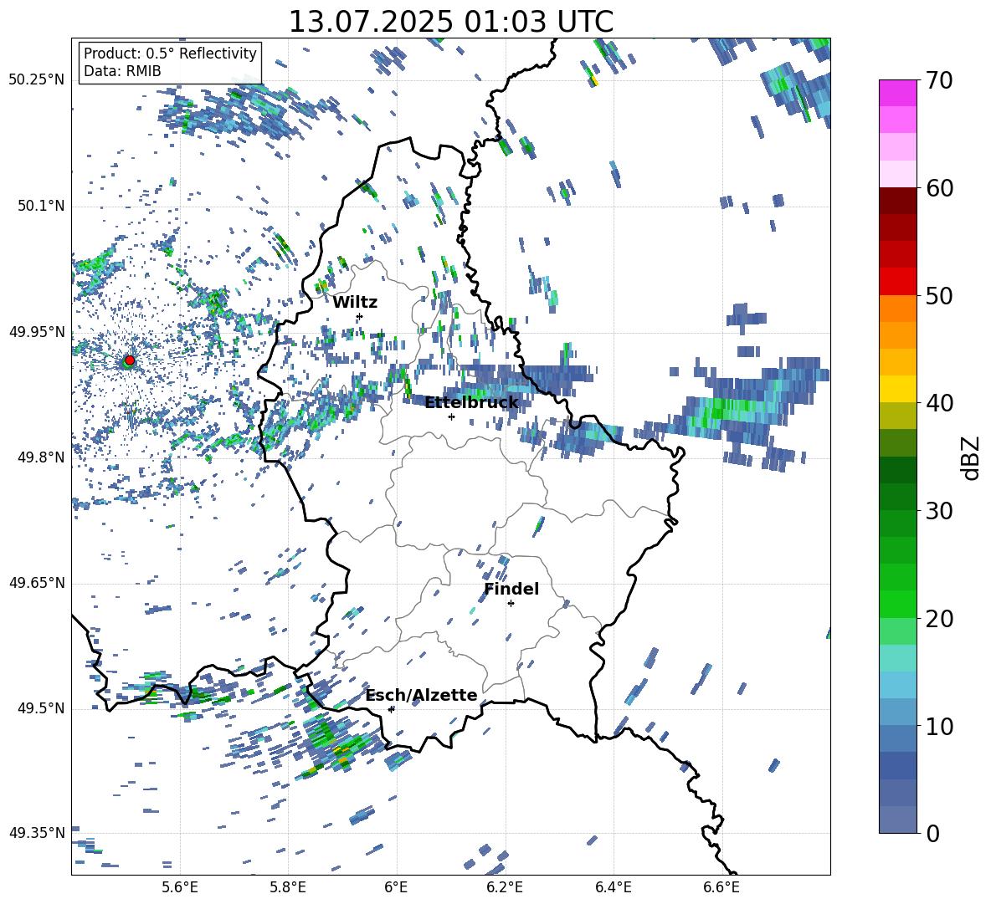Click the 6.4°E longitude label
Screen dimensions: 991x904
[x=613, y=887]
